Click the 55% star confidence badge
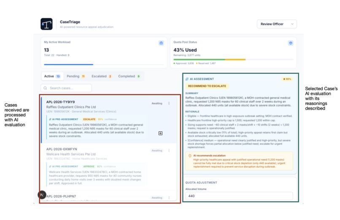The image size is (340, 220). tap(287, 79)
